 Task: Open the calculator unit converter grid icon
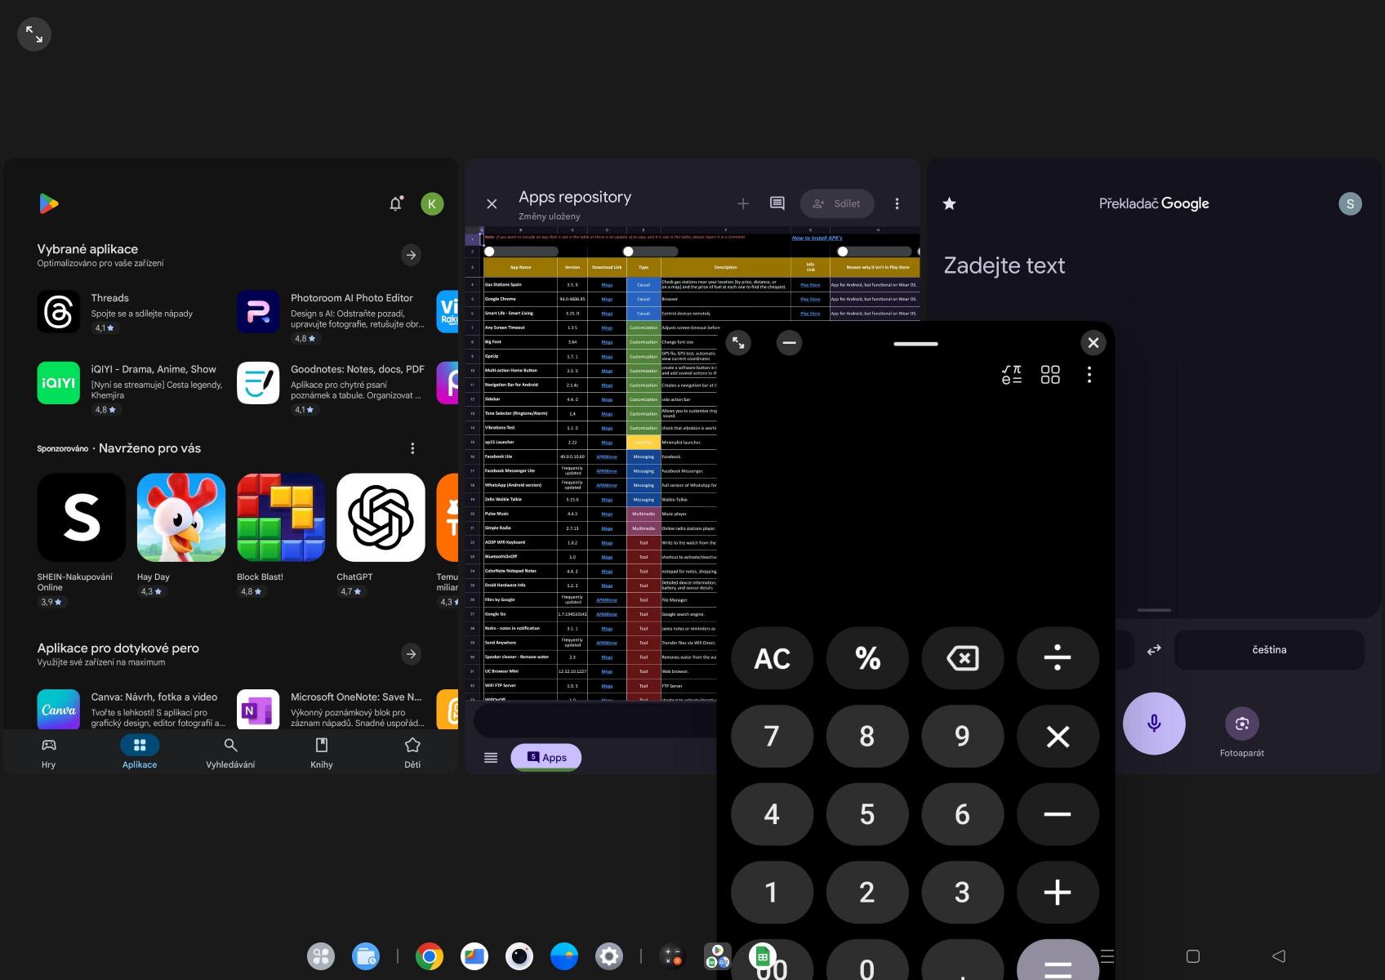point(1050,375)
